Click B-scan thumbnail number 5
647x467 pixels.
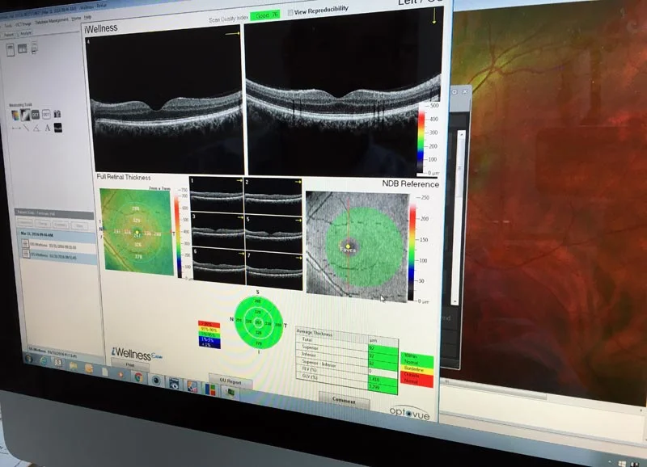point(273,234)
